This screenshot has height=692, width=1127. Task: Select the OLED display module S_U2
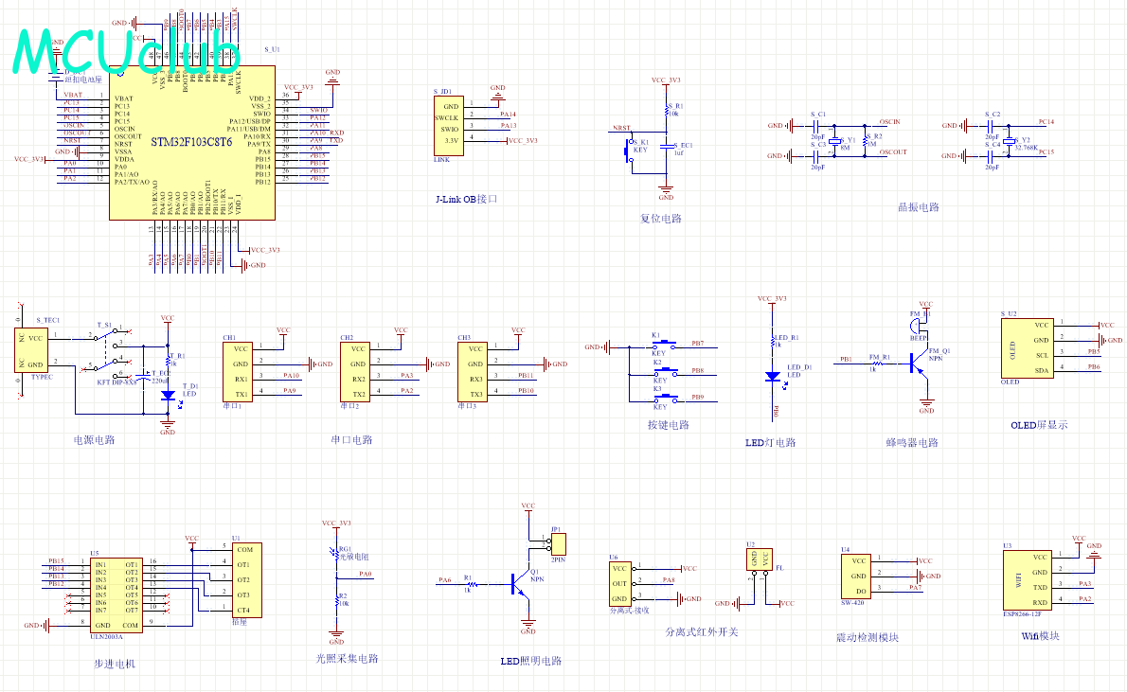(x=1026, y=347)
